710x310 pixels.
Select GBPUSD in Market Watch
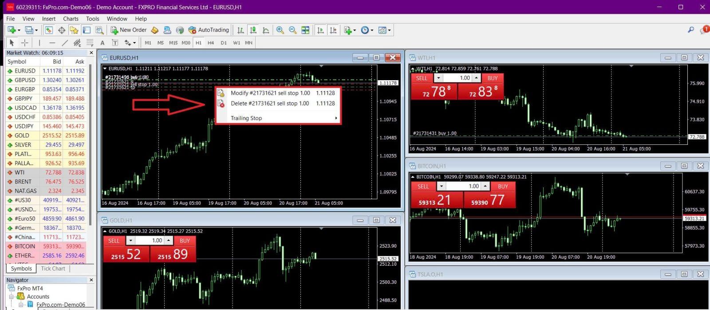click(25, 80)
